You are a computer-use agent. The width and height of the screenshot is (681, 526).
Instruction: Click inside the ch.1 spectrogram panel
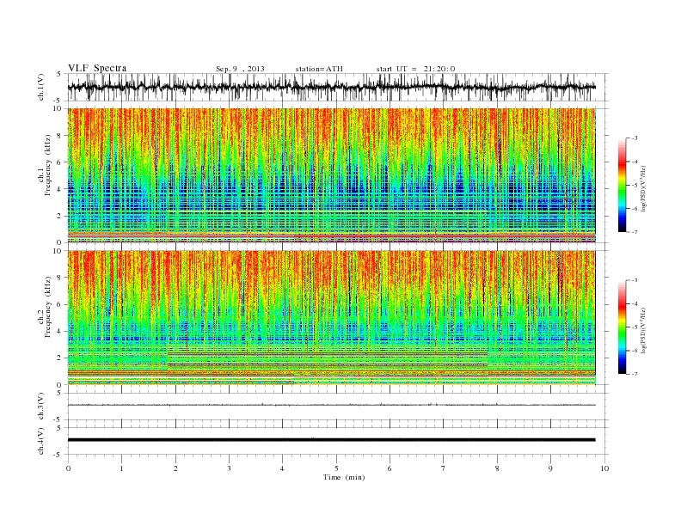[331, 175]
